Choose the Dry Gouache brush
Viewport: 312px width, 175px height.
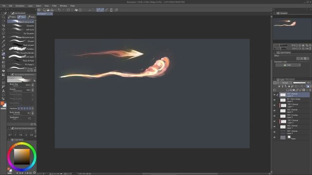coord(21,34)
